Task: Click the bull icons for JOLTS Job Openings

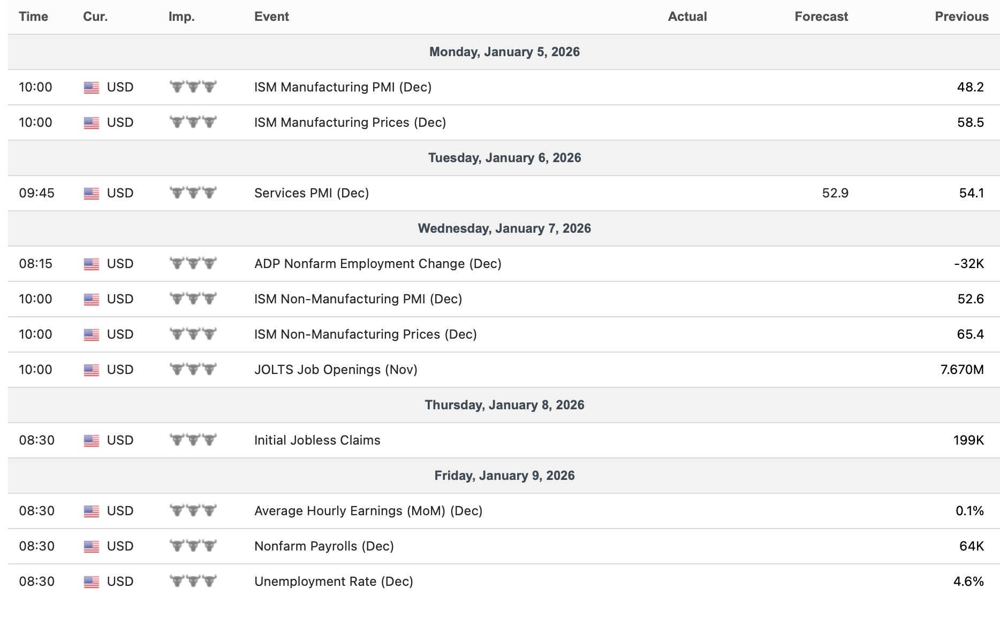Action: click(x=193, y=369)
